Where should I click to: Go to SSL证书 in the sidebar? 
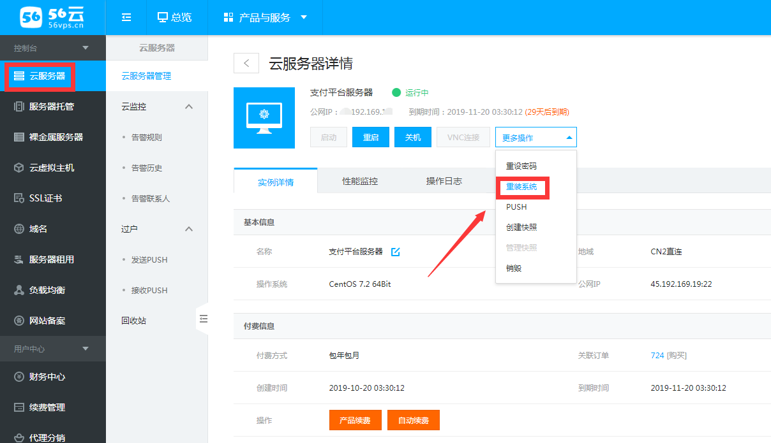pyautogui.click(x=45, y=198)
